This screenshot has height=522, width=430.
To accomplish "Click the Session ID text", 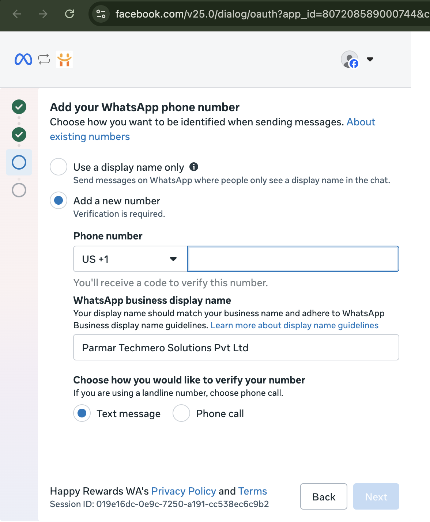I will click(159, 504).
